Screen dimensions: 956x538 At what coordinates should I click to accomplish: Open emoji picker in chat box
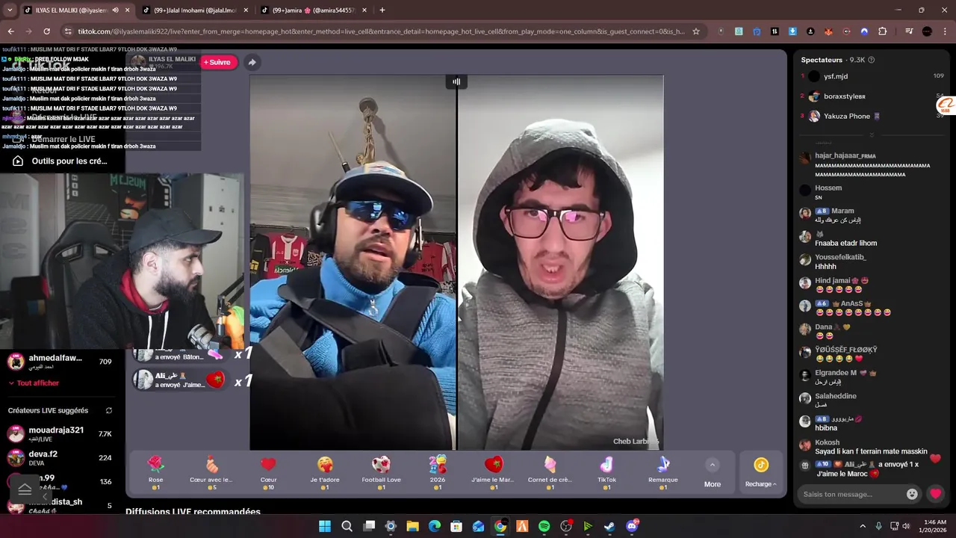(x=912, y=494)
